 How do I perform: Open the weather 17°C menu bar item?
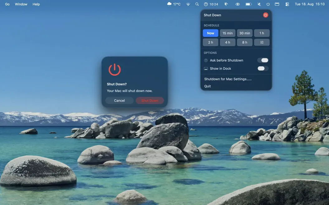tap(174, 4)
